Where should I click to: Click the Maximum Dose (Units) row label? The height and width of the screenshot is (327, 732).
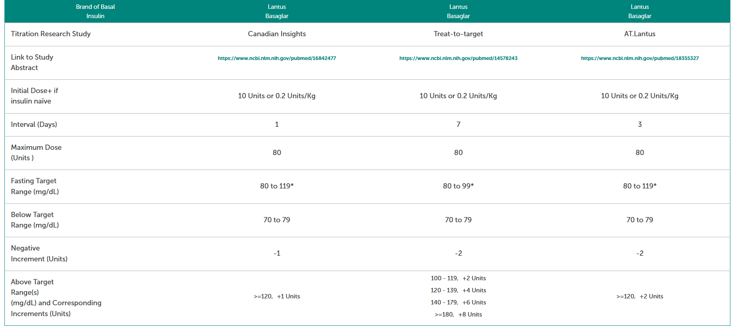(x=36, y=153)
